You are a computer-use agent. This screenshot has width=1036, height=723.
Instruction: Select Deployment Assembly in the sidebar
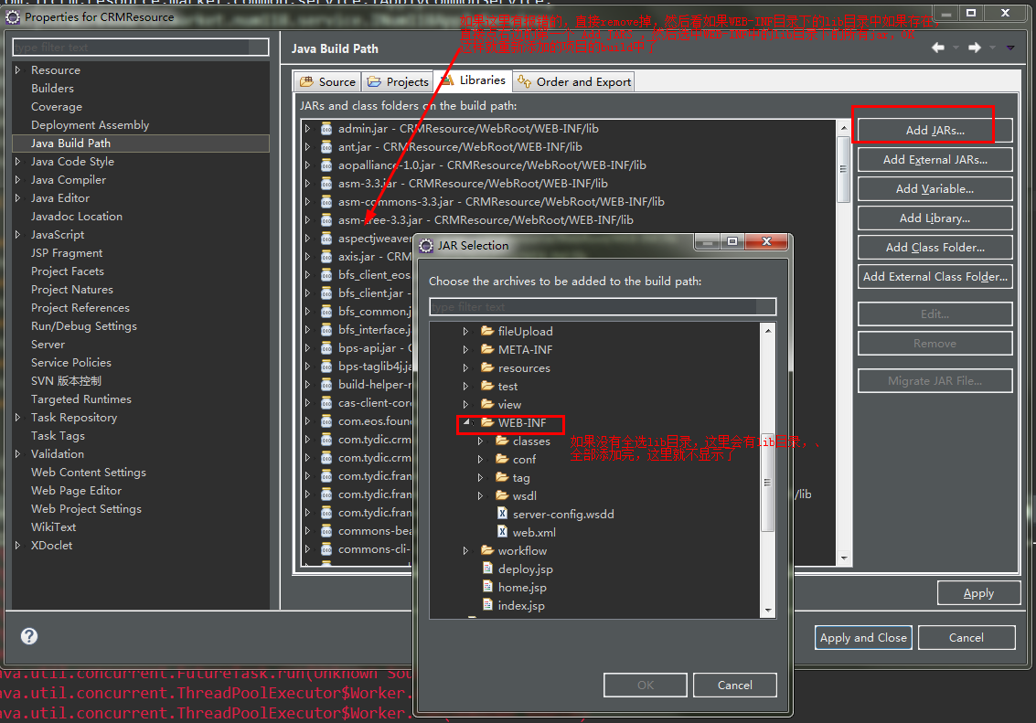[90, 125]
